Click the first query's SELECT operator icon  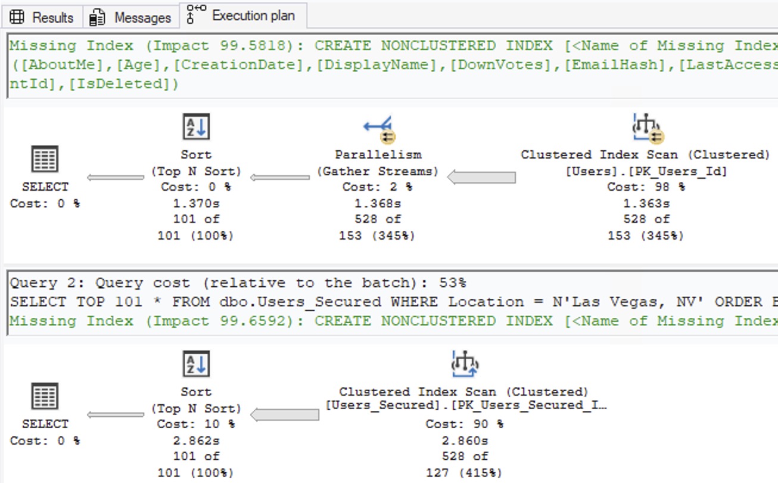click(x=45, y=160)
